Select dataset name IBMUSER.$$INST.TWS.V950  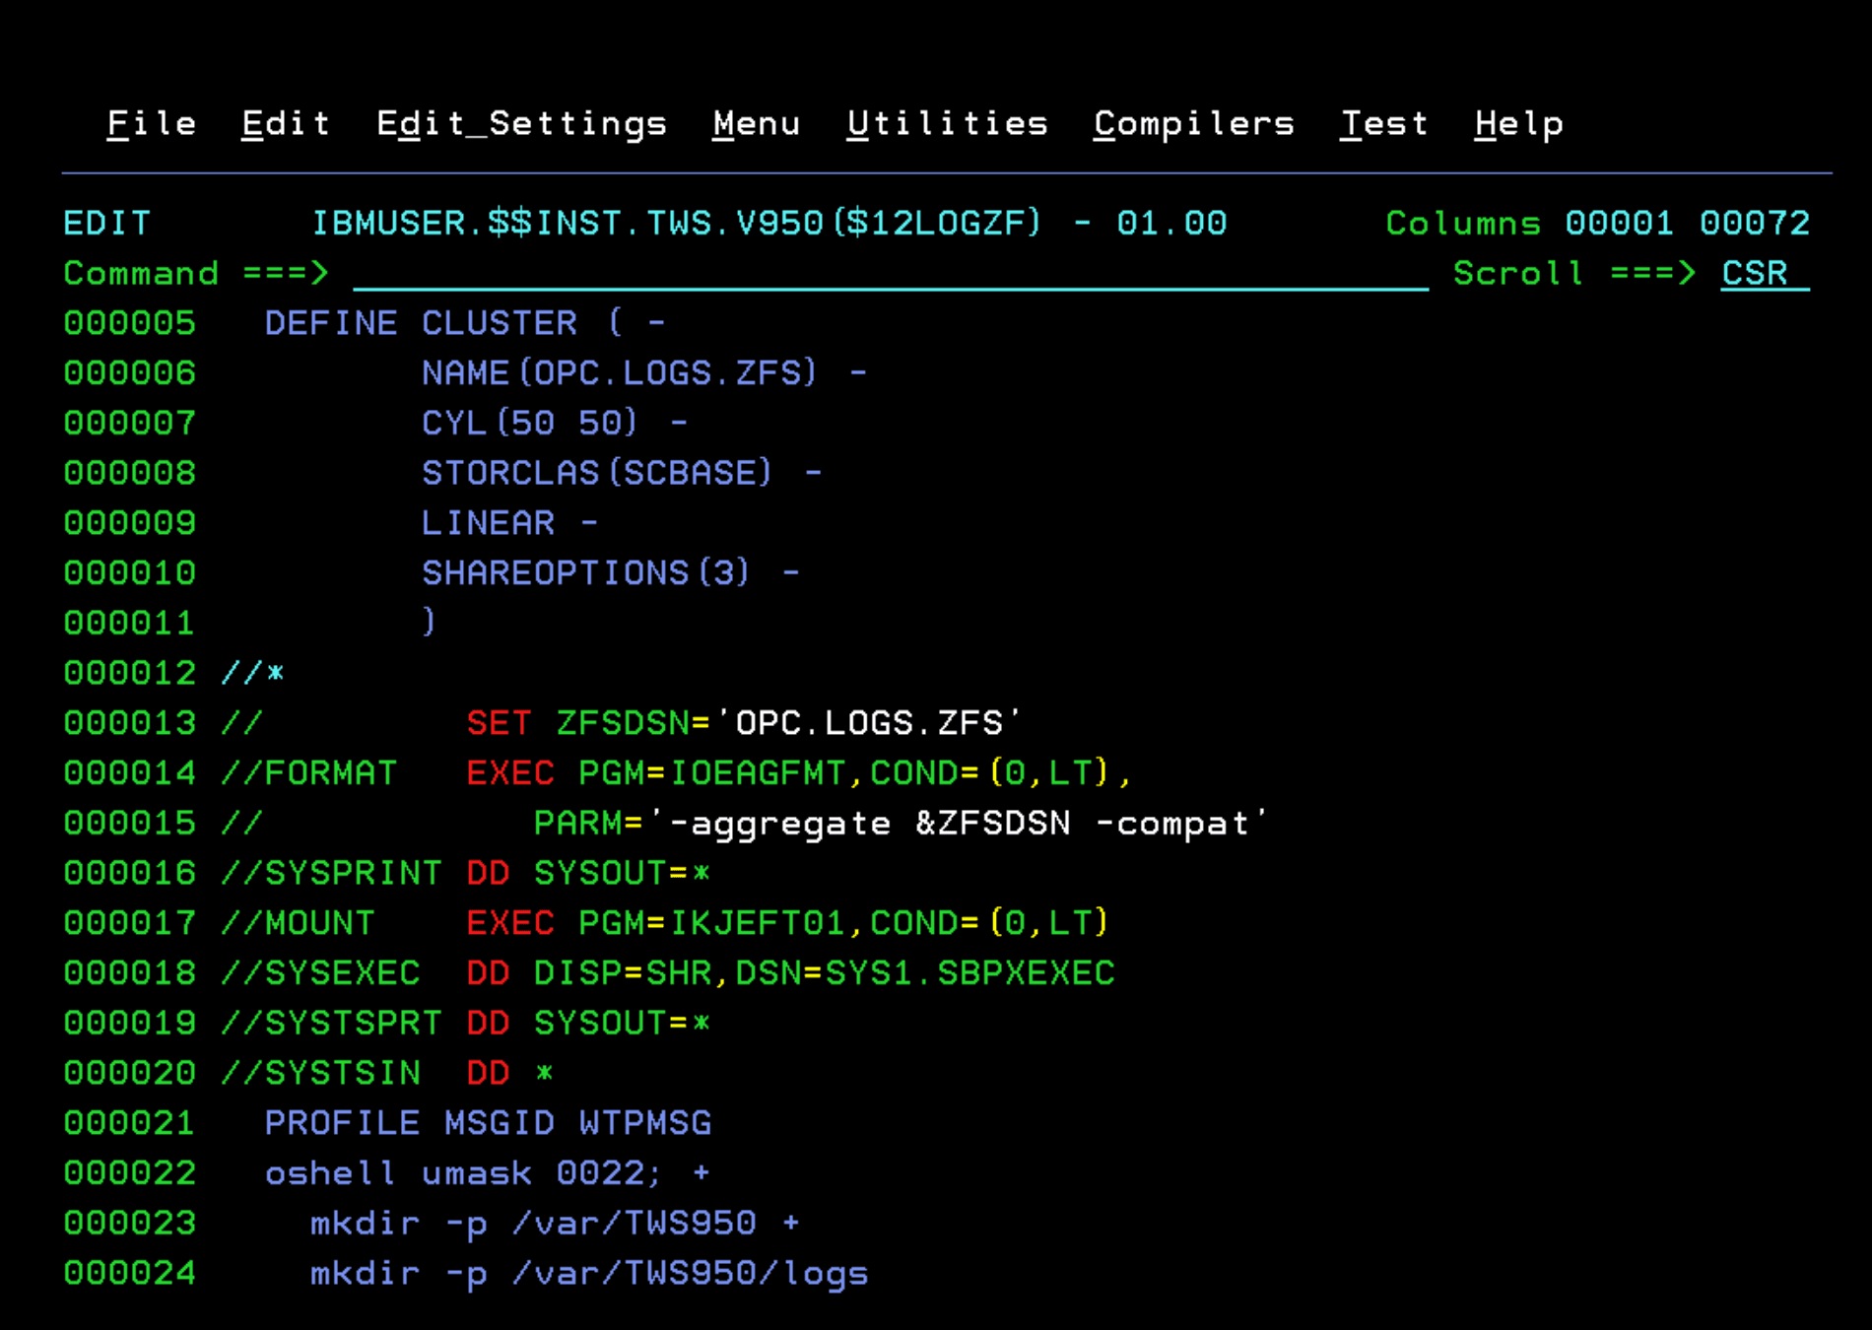(x=567, y=223)
